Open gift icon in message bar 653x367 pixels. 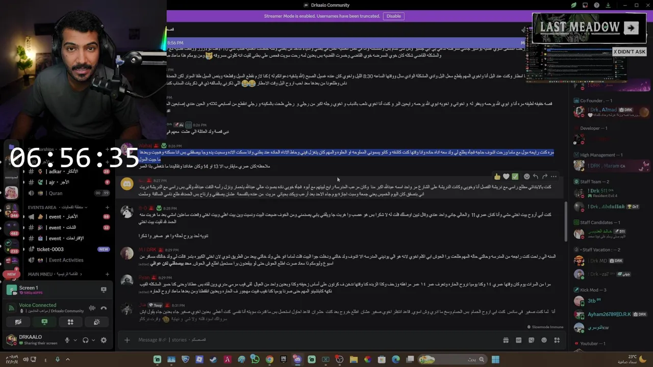coord(506,340)
